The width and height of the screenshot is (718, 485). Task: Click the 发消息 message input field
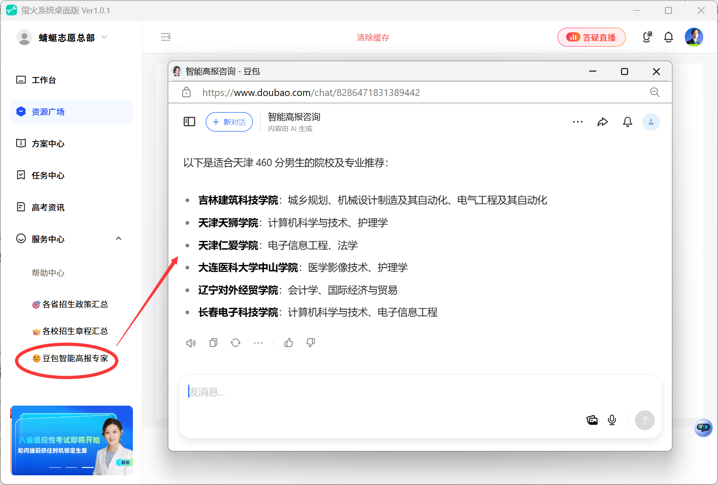coord(369,392)
